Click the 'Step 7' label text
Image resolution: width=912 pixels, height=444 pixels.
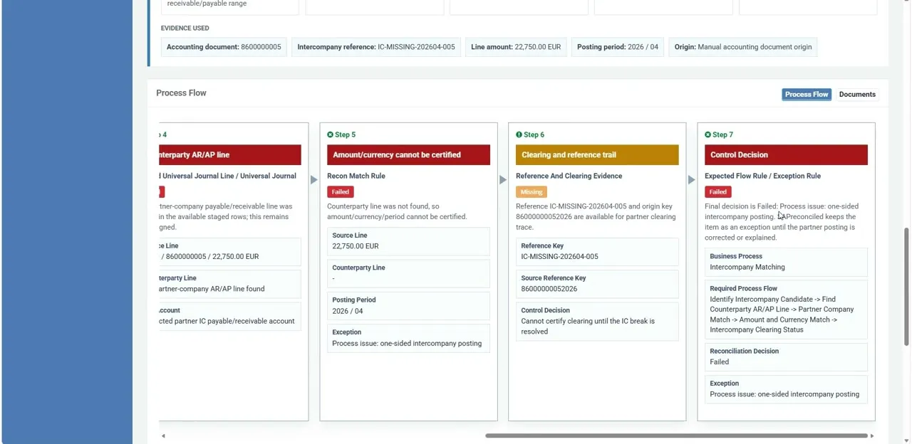click(722, 134)
